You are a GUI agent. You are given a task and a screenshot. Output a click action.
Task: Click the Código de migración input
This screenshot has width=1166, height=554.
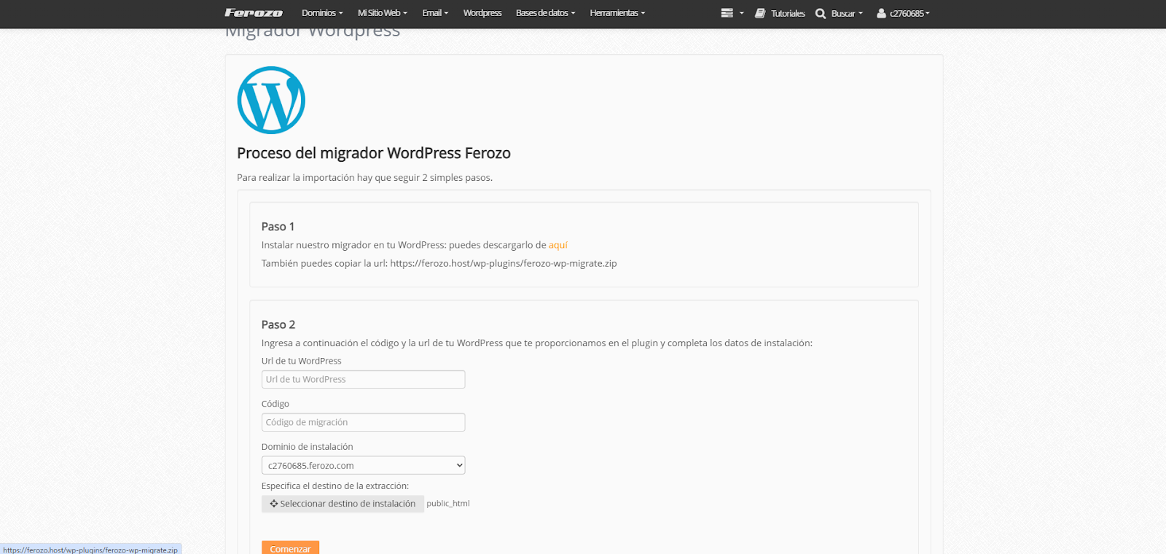[363, 422]
